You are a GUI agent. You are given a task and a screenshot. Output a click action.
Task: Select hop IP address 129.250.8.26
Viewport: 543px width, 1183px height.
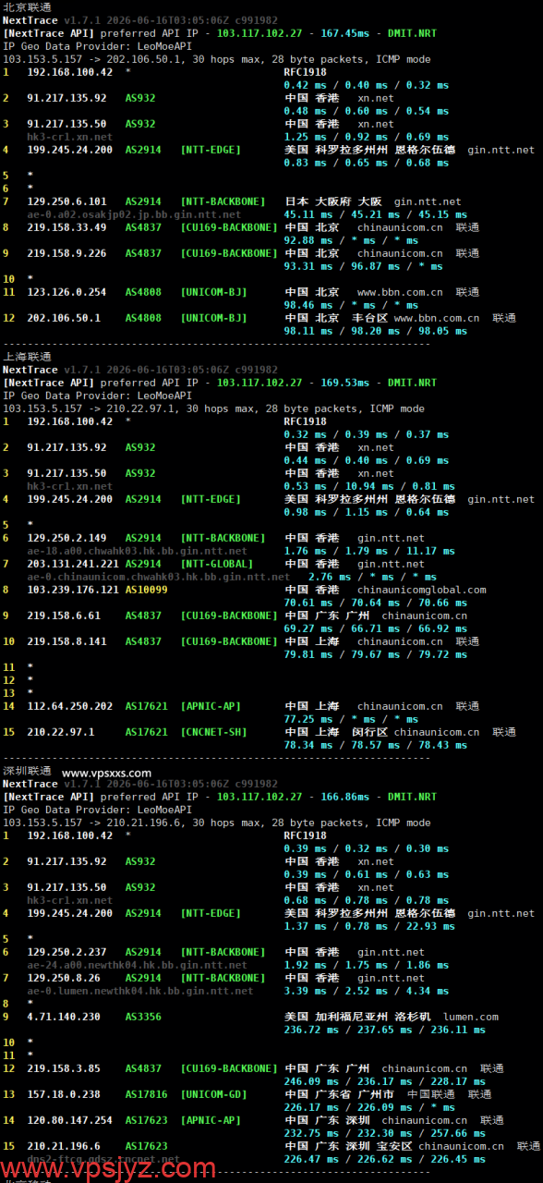click(x=64, y=978)
